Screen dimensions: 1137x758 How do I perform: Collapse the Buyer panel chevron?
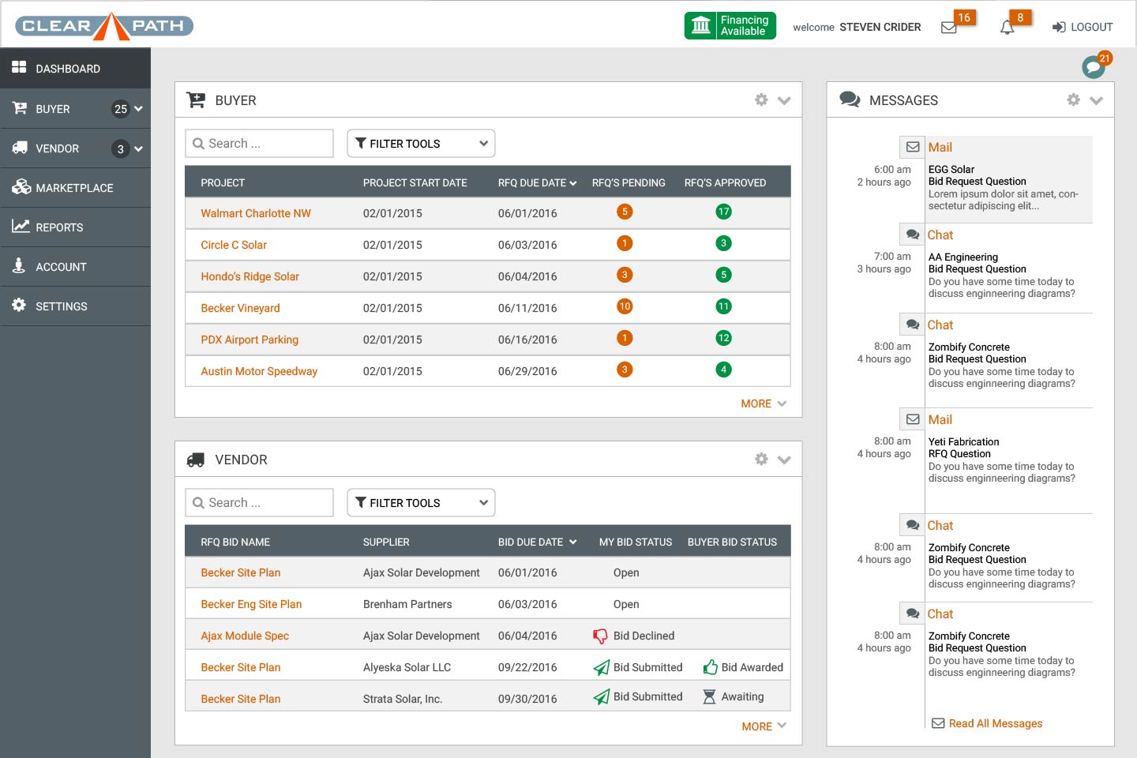[784, 100]
